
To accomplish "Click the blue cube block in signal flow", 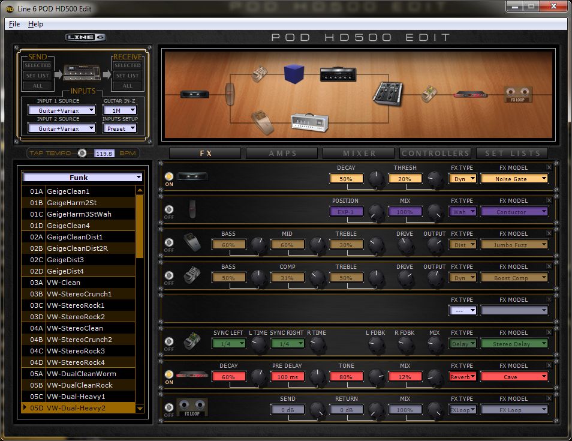I will (x=294, y=74).
